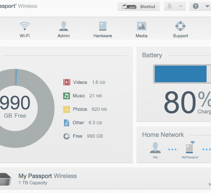
Task: Click the '1.6 GB' videos value
Action: pyautogui.click(x=98, y=82)
